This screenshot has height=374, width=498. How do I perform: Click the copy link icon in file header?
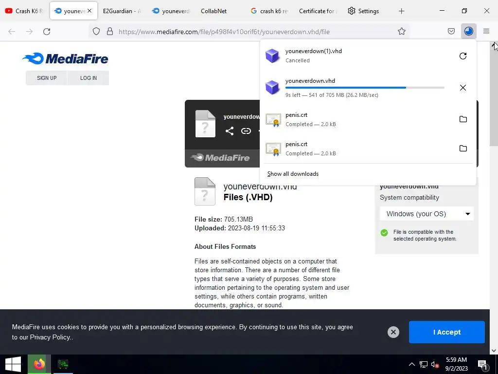pos(246,131)
